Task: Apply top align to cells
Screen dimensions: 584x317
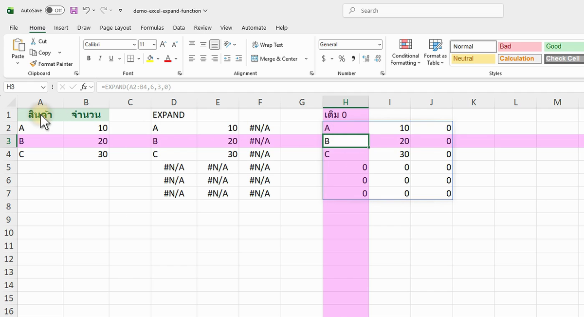Action: tap(192, 44)
